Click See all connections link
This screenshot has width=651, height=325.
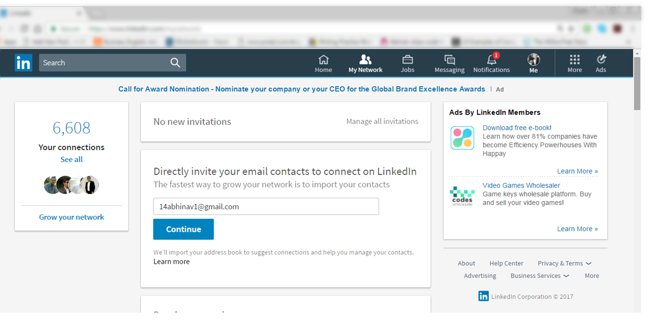pyautogui.click(x=72, y=160)
